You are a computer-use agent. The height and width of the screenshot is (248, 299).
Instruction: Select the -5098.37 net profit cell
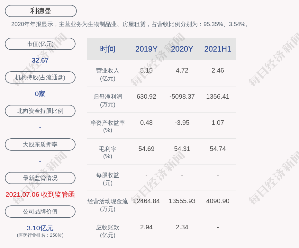coord(182,96)
